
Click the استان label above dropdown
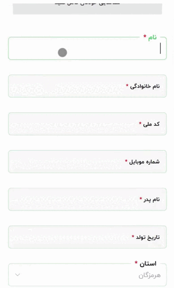[x=148, y=264]
